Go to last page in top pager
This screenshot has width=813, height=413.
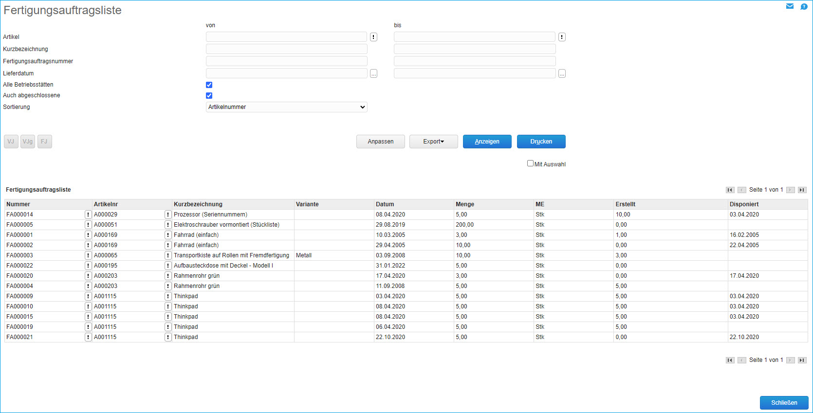coord(802,190)
